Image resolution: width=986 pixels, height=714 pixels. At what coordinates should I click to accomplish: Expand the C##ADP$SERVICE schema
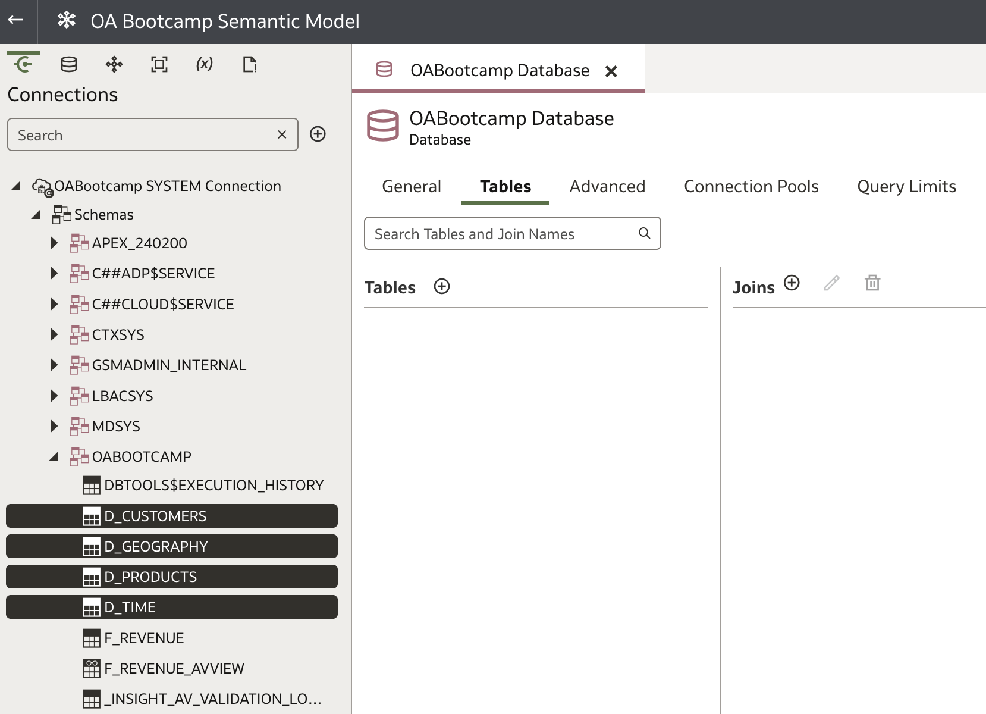click(54, 273)
